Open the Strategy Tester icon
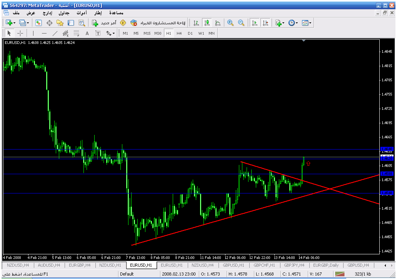This screenshot has width=397, height=279. [x=82, y=23]
